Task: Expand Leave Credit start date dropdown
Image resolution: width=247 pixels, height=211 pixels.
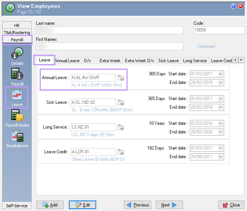Action: (x=220, y=148)
